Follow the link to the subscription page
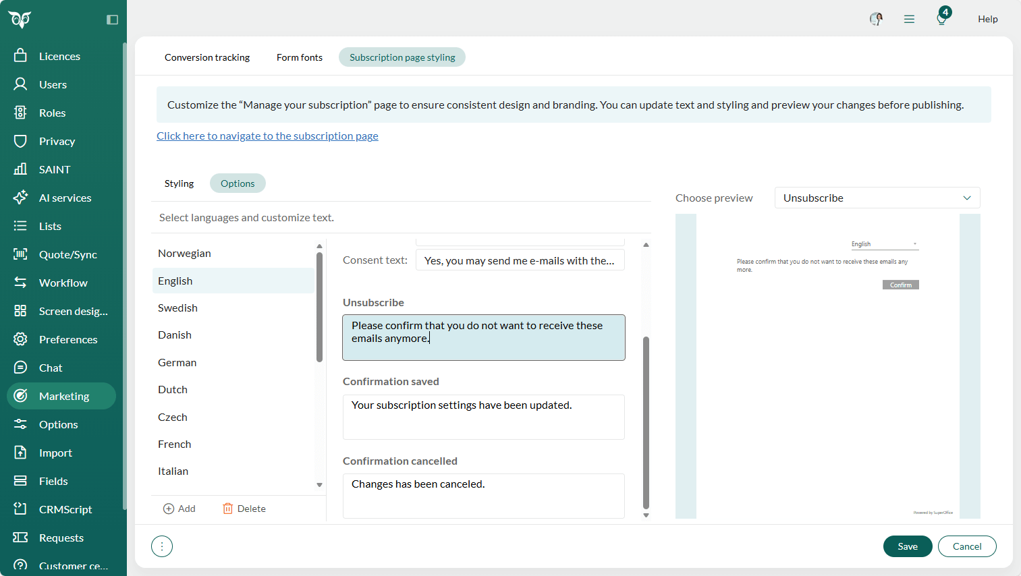Screen dimensions: 1021x576 click(x=267, y=136)
